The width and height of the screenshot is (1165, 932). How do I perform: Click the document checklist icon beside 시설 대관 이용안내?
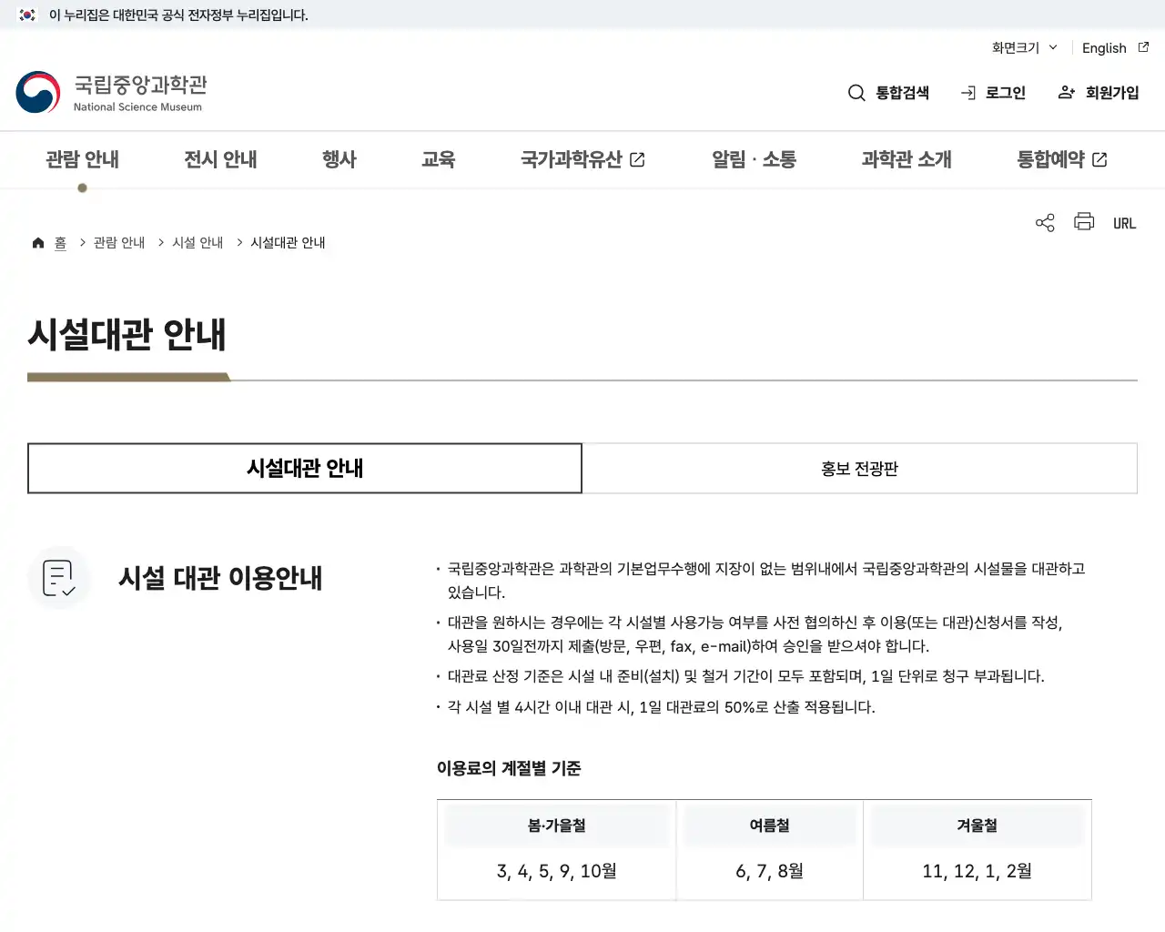point(58,576)
